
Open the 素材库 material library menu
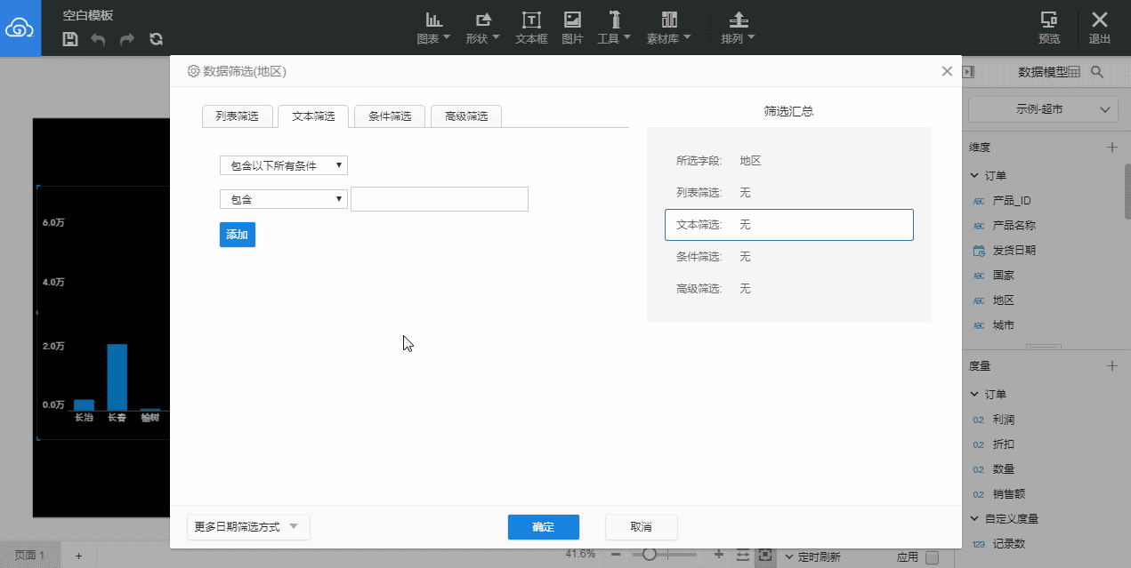669,28
